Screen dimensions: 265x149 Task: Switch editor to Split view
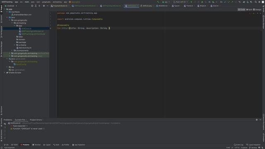click(249, 10)
